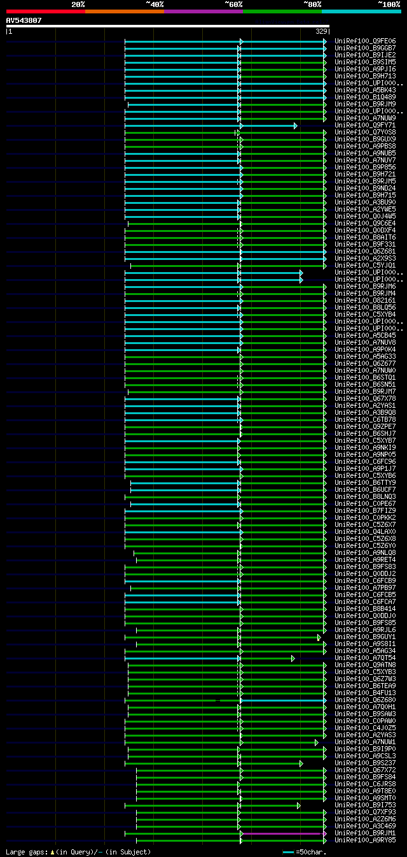Screen dimensions: 407x857
Task: Click the cyan segment of Q6Z680 alignment
Action: coord(283,700)
